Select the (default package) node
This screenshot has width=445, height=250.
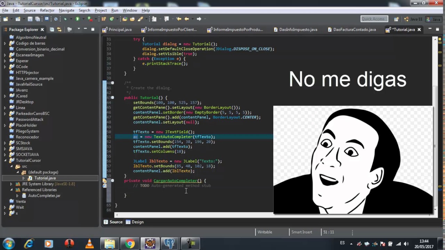click(x=43, y=172)
